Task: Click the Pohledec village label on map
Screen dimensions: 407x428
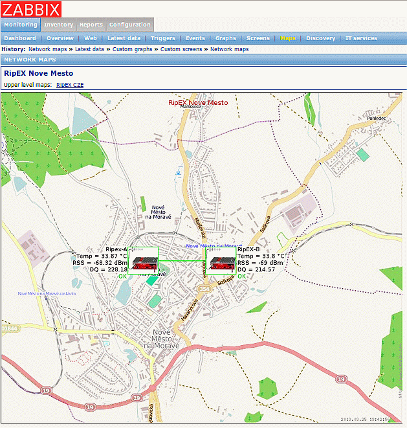Action: pyautogui.click(x=377, y=118)
